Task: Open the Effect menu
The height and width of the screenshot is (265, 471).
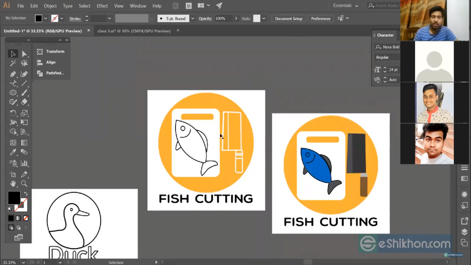Action: click(x=102, y=6)
